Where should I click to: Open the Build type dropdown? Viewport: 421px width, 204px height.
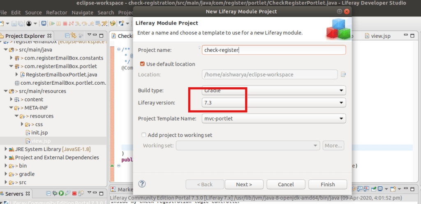coord(274,90)
